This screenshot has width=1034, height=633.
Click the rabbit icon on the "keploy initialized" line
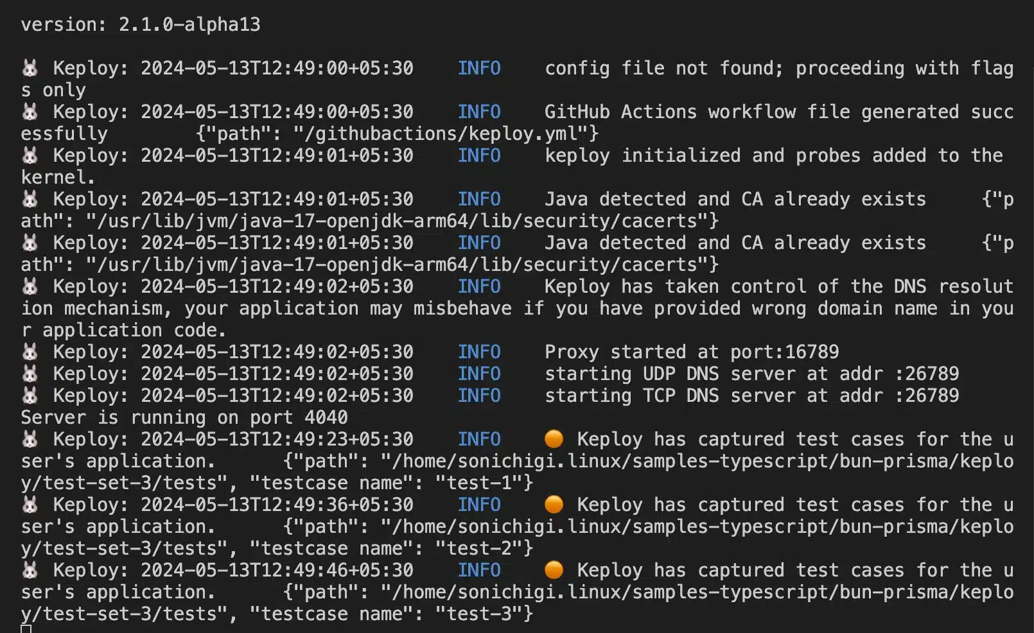30,155
